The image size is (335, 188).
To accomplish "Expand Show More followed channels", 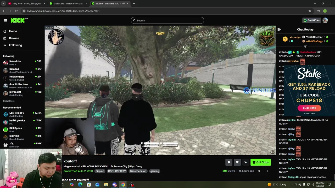I will [x=9, y=101].
